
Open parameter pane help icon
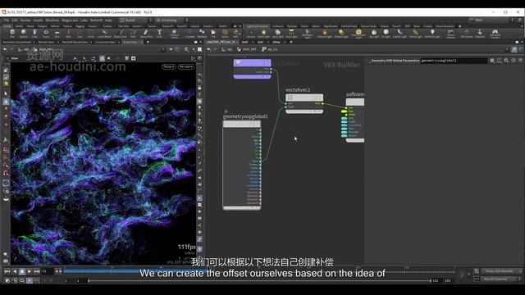[x=520, y=61]
